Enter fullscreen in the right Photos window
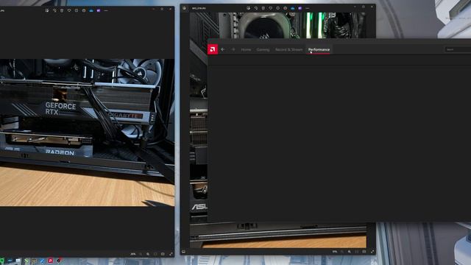This screenshot has width=471, height=265. tap(372, 252)
